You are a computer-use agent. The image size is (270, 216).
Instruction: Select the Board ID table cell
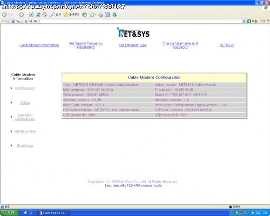pyautogui.click(x=200, y=94)
